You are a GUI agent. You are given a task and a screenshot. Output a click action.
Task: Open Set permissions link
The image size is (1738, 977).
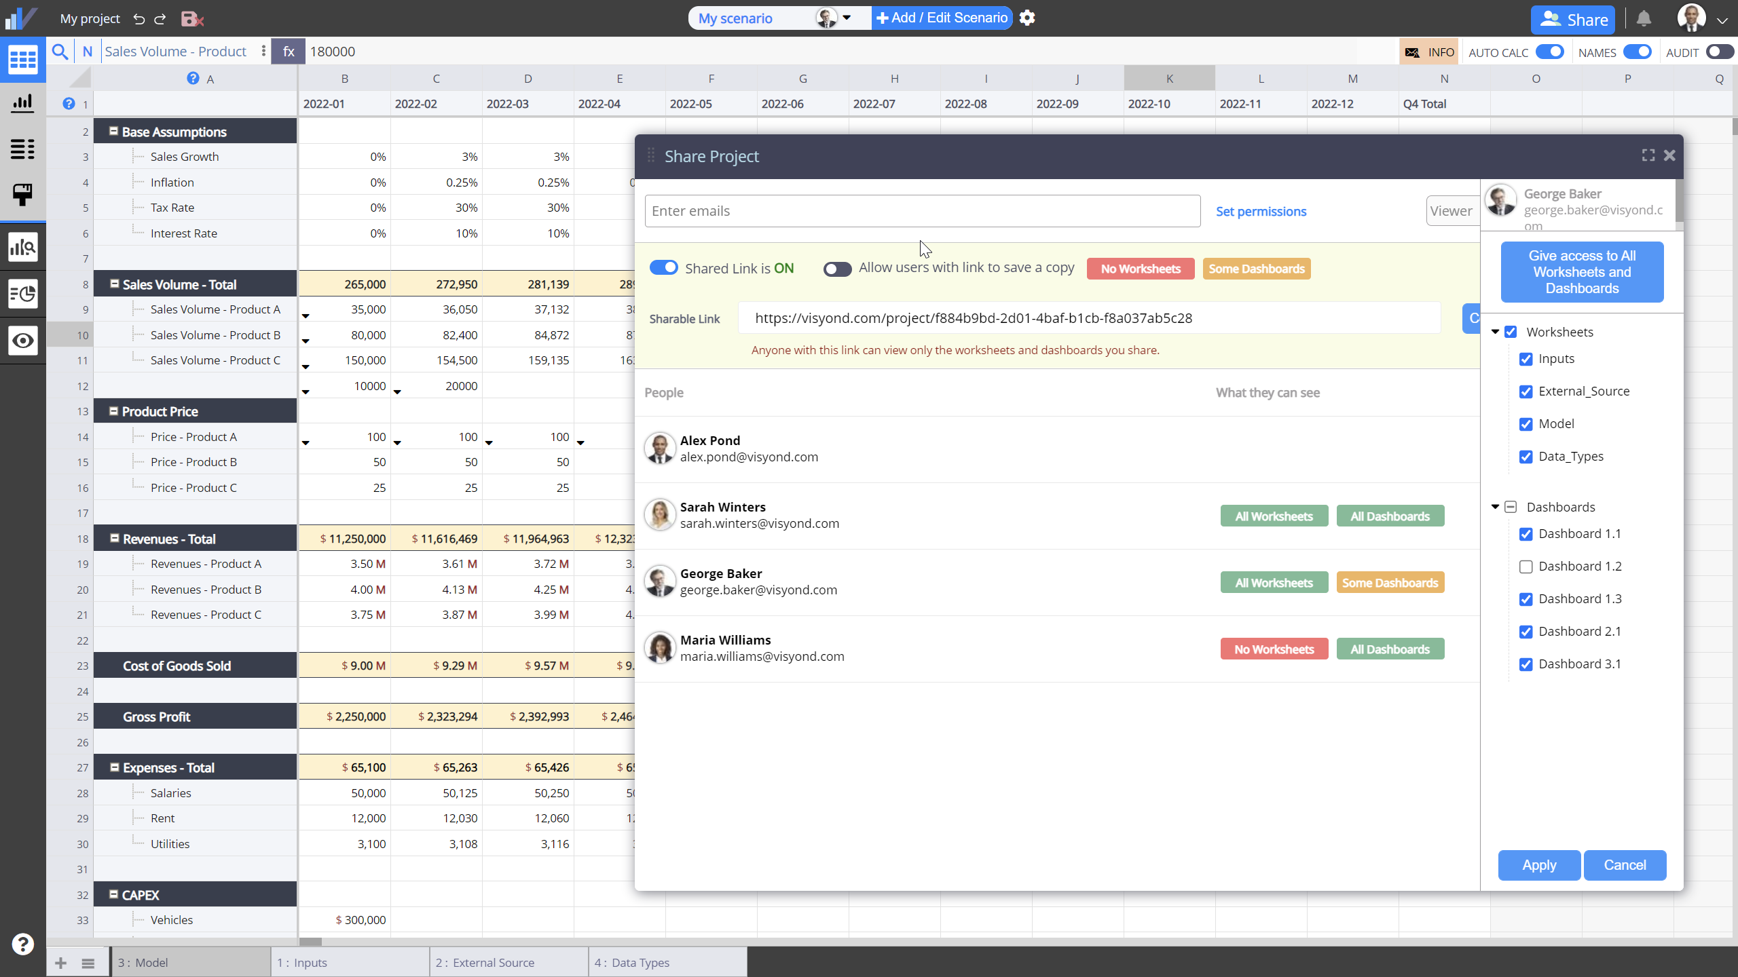1261,211
